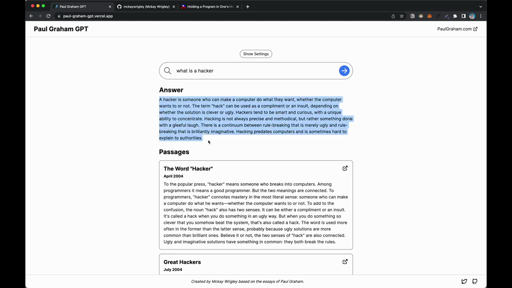The width and height of the screenshot is (512, 288).
Task: Open the extensions puzzle-piece menu
Action: [455, 16]
